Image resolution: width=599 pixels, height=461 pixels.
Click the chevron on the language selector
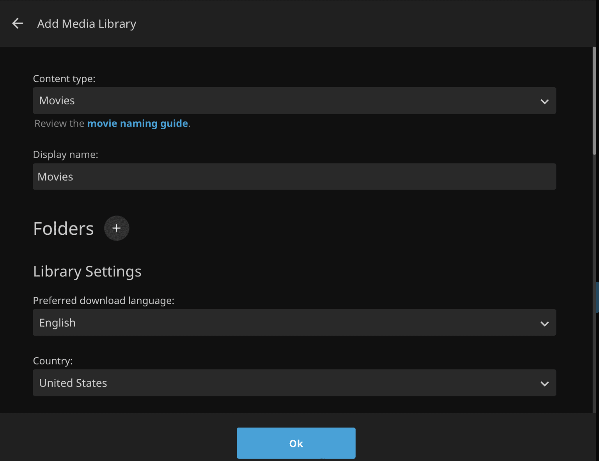544,323
